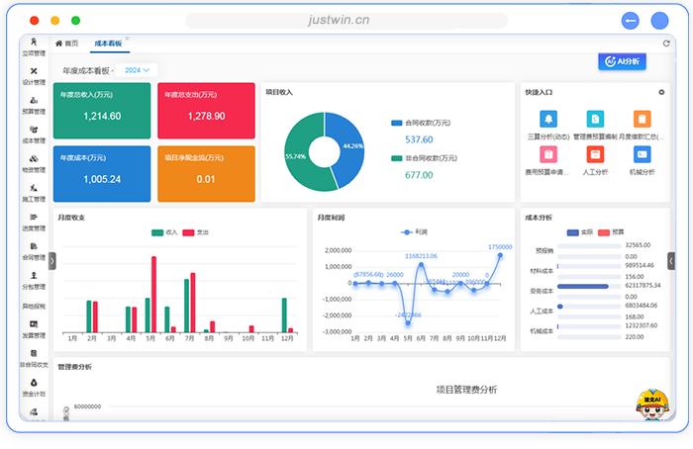This screenshot has width=693, height=449.
Task: Select the 成本看板 tab
Action: [107, 44]
